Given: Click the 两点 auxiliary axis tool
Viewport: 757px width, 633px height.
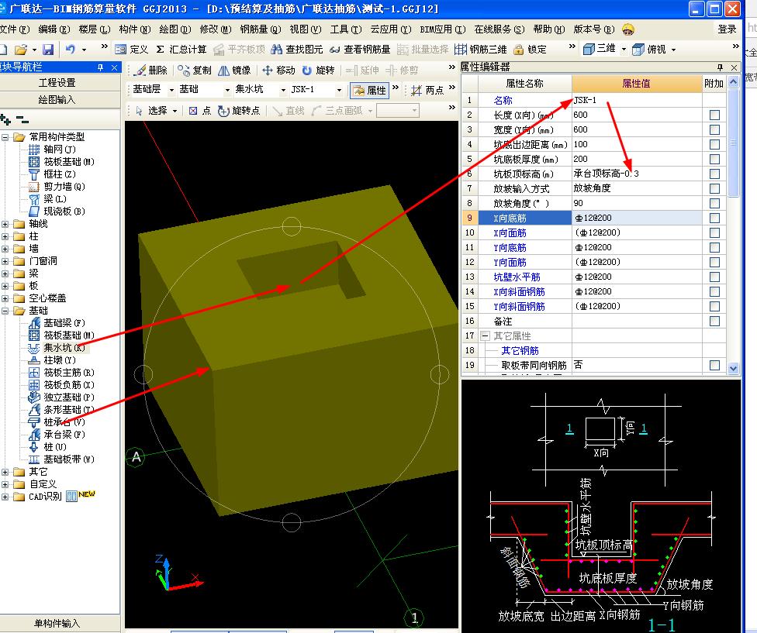Looking at the screenshot, I should (427, 90).
